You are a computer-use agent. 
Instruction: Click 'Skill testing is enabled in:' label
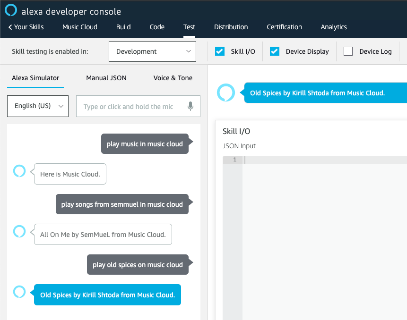tap(50, 51)
